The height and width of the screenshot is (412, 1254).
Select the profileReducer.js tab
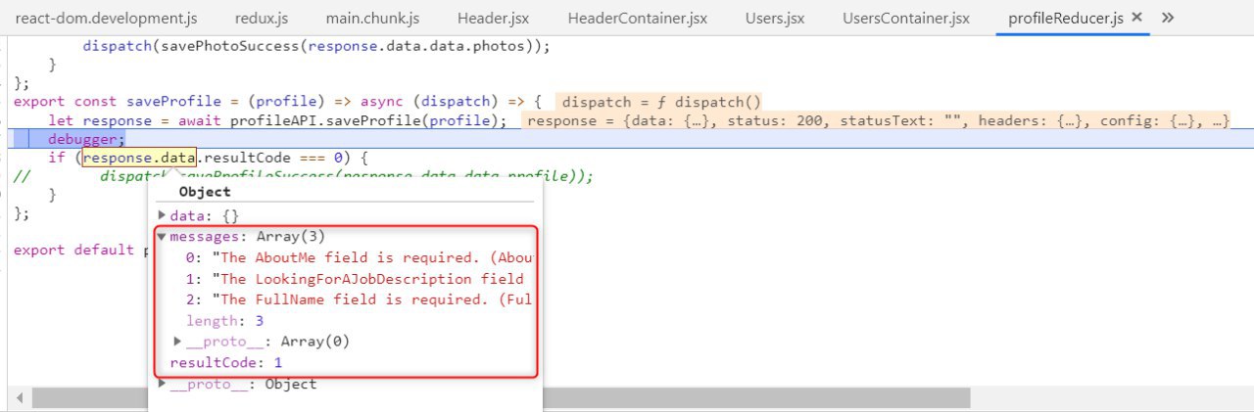point(1065,18)
